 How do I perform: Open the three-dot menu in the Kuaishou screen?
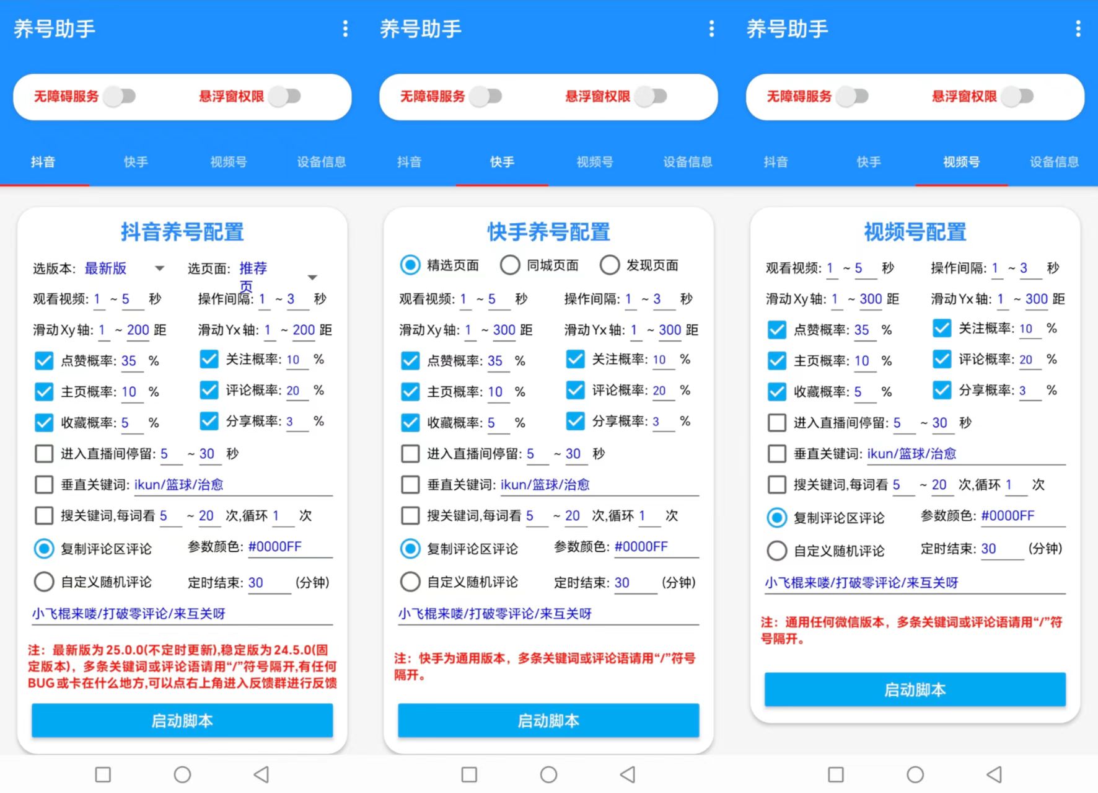[711, 29]
